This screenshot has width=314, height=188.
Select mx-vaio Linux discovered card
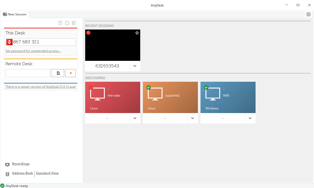point(112,97)
